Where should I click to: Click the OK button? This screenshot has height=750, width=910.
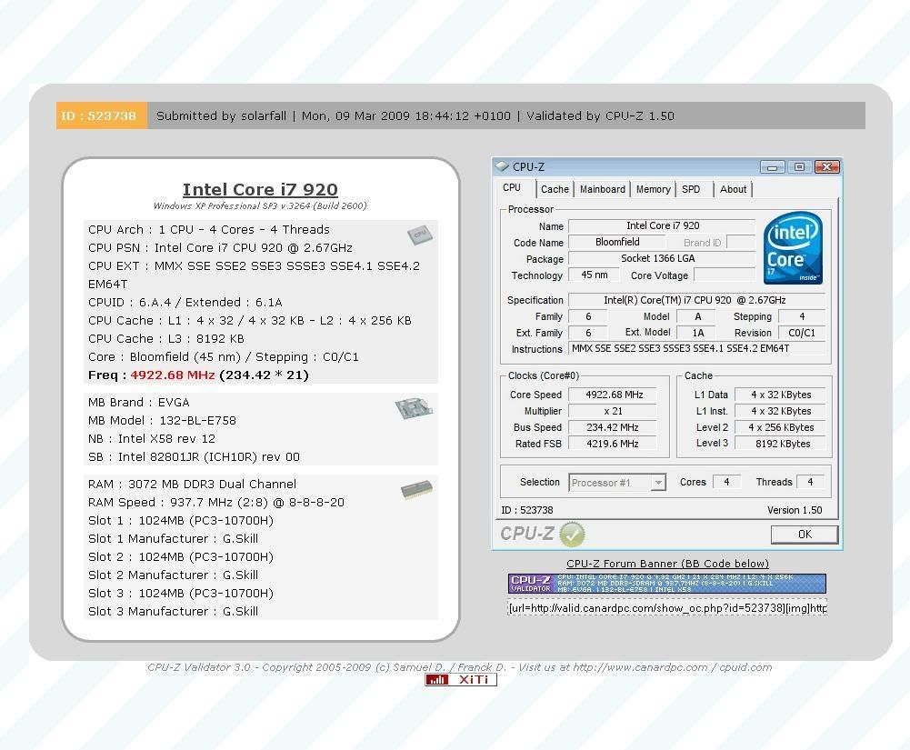805,534
